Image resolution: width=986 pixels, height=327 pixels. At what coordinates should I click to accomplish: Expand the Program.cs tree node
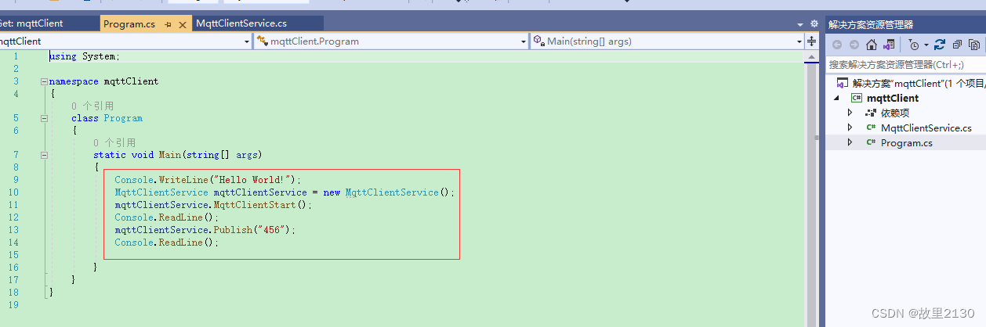click(x=850, y=142)
